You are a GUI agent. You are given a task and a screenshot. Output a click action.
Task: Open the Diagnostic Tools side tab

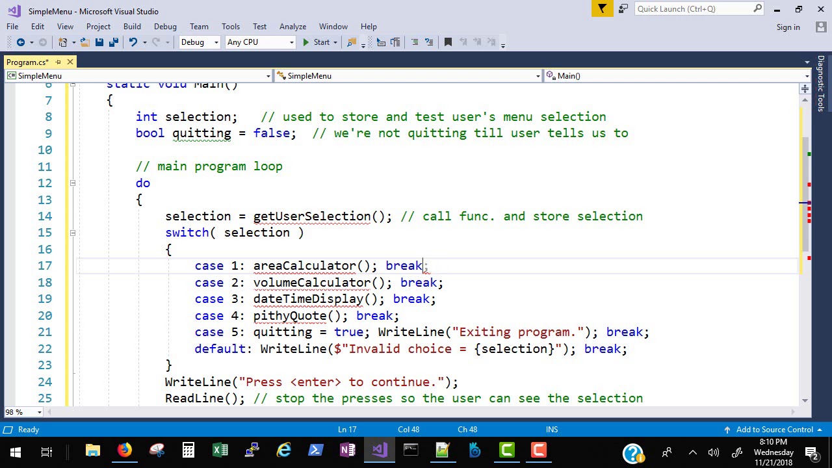tap(821, 83)
